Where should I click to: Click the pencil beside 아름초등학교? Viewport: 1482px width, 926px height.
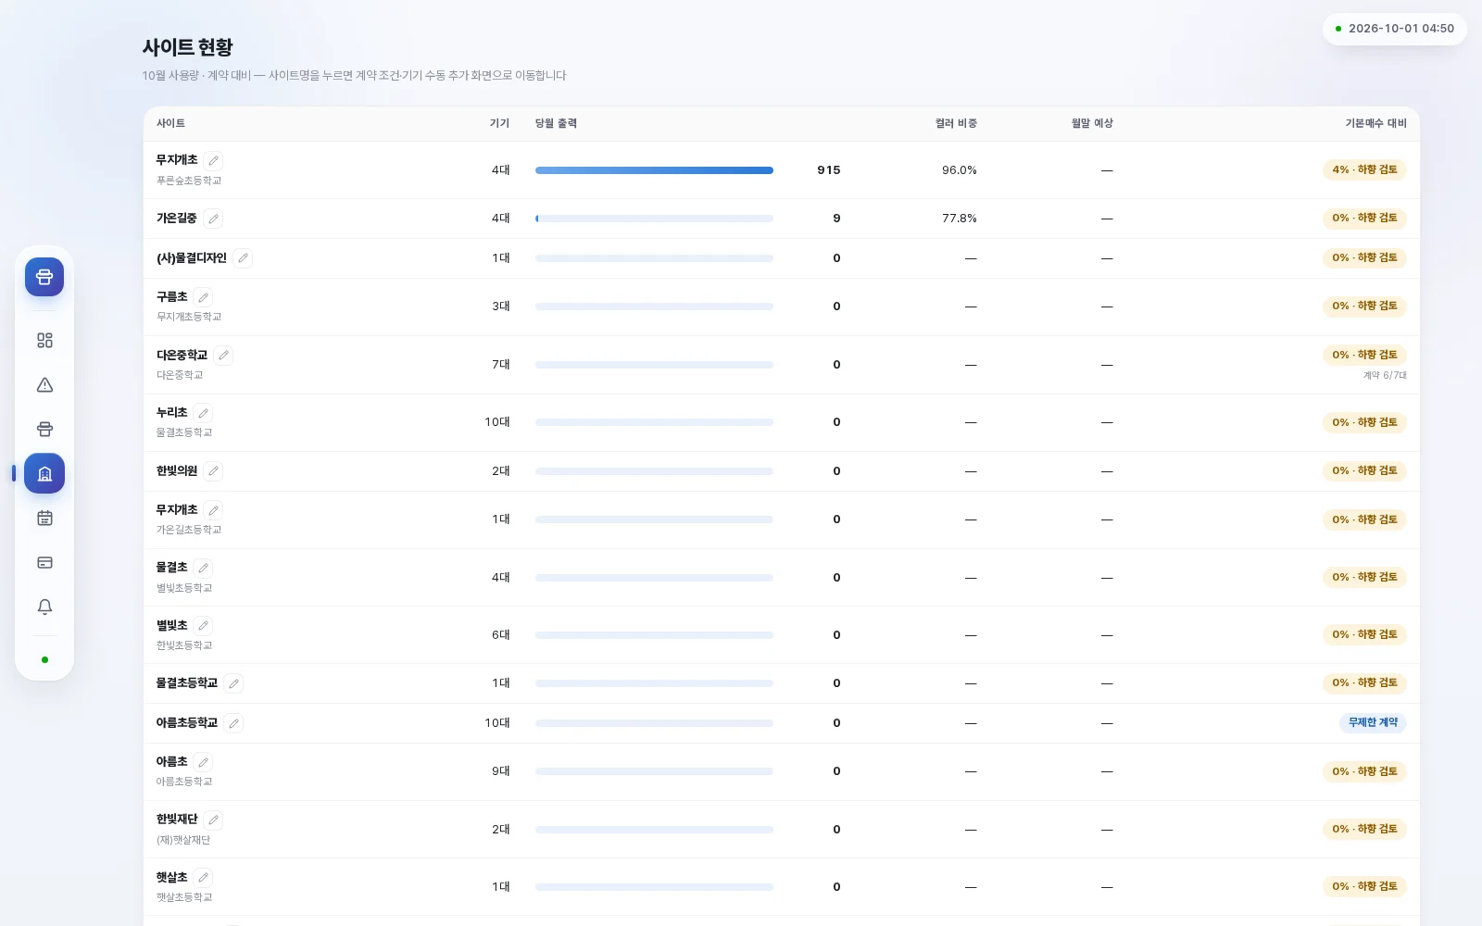(x=233, y=723)
